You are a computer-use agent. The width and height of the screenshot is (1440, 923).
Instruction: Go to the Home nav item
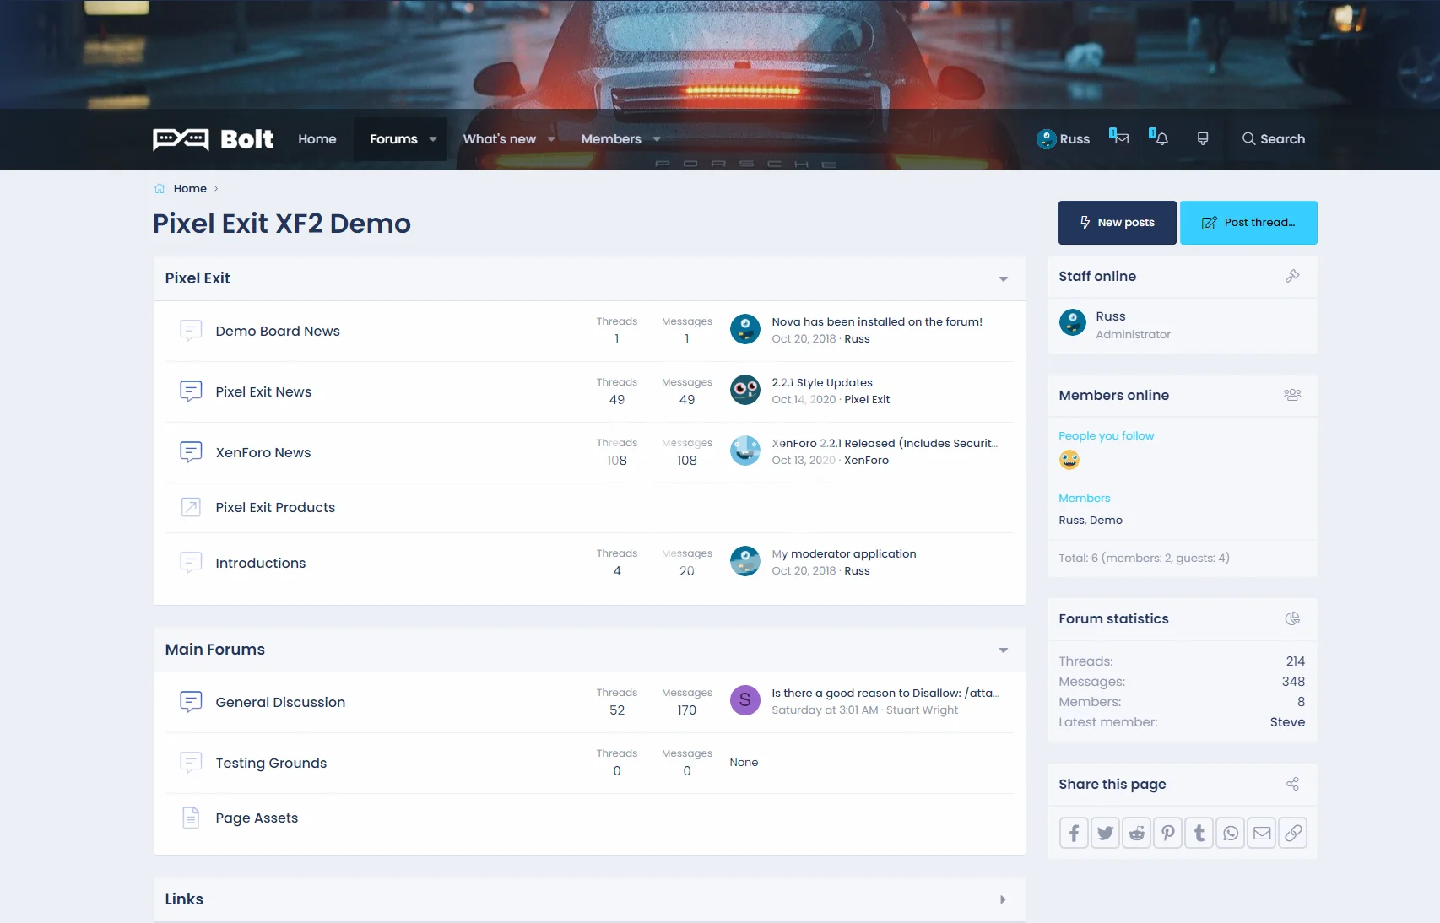point(317,139)
